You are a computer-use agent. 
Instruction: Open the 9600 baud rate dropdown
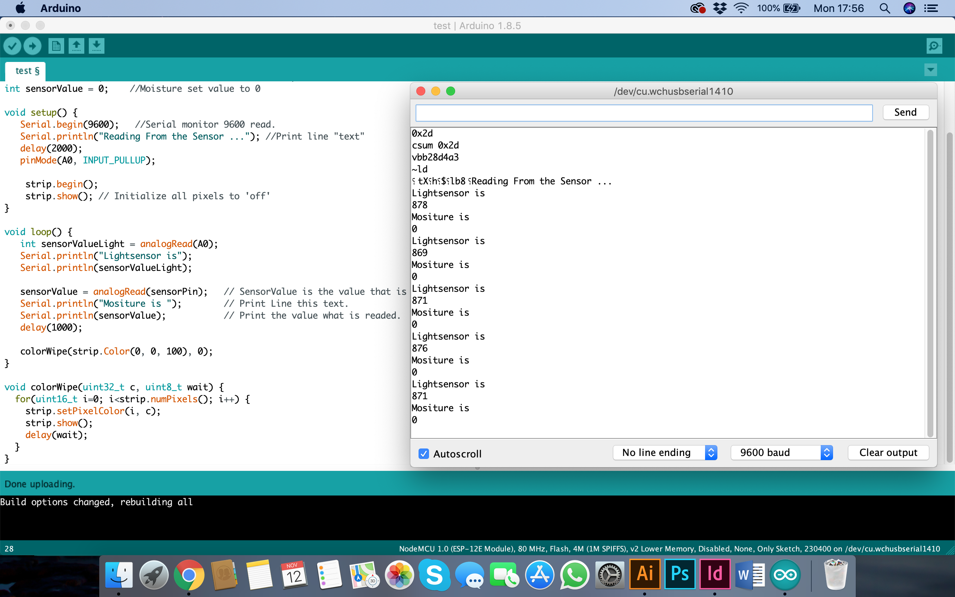(x=782, y=453)
